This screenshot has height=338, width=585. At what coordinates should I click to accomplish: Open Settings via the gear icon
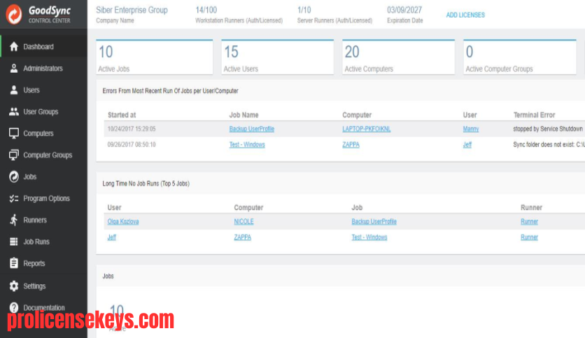tap(14, 286)
